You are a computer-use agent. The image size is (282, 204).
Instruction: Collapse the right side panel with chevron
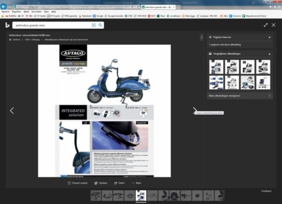[x=202, y=37]
